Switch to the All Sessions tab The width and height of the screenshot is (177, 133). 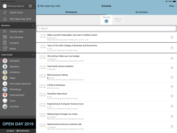71,12
